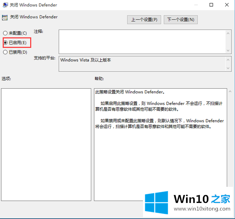235x219 pixels.
Task: Close the 关闭 Windows Defender window
Action: tap(227, 5)
